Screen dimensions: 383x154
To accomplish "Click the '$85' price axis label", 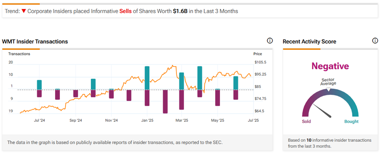I will (258, 87).
